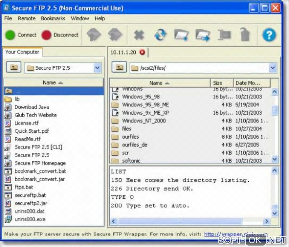
Task: Select the parent '..' row in local list
Action: [54, 91]
